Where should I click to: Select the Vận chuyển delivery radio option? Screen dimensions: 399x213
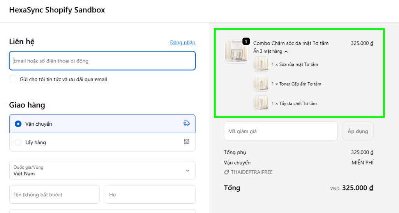(18, 124)
